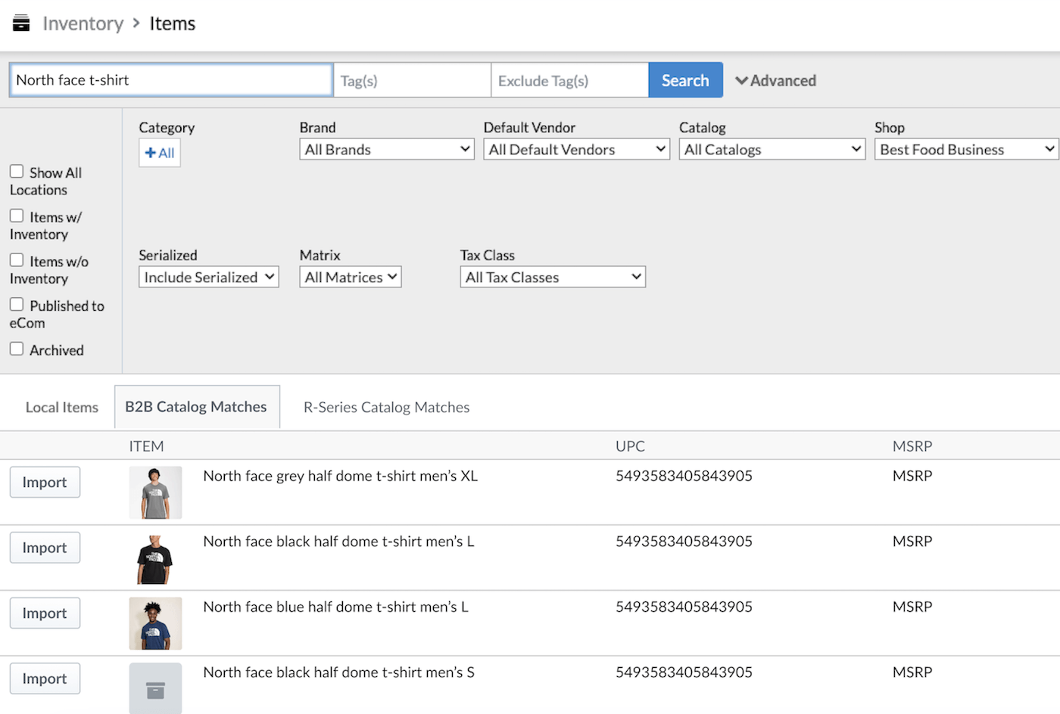Import the black half dome t-shirt men's S

click(x=45, y=678)
